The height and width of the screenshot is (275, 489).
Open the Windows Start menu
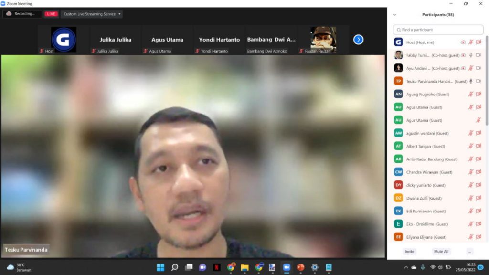[160, 268]
